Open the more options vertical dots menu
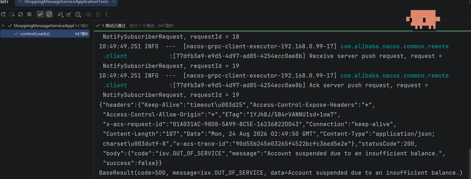The width and height of the screenshot is (471, 179). coord(106,14)
